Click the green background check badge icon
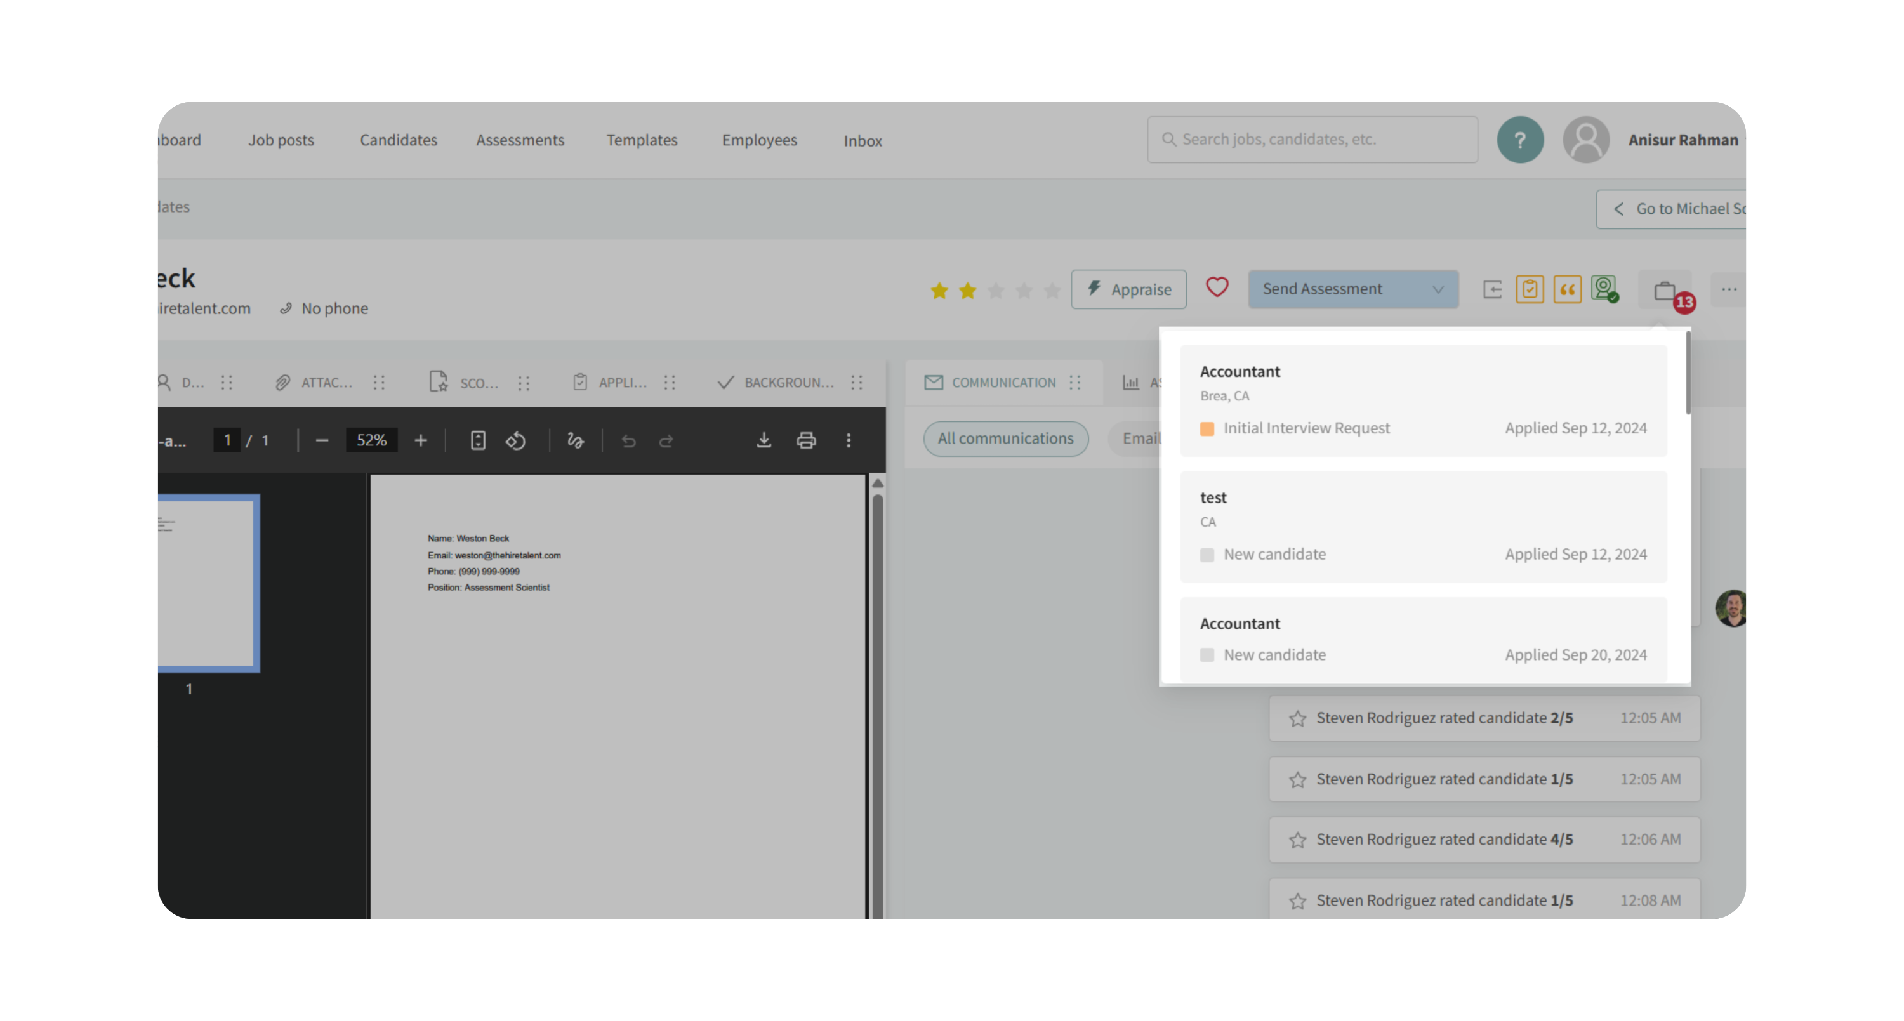1904x1021 pixels. point(1604,288)
